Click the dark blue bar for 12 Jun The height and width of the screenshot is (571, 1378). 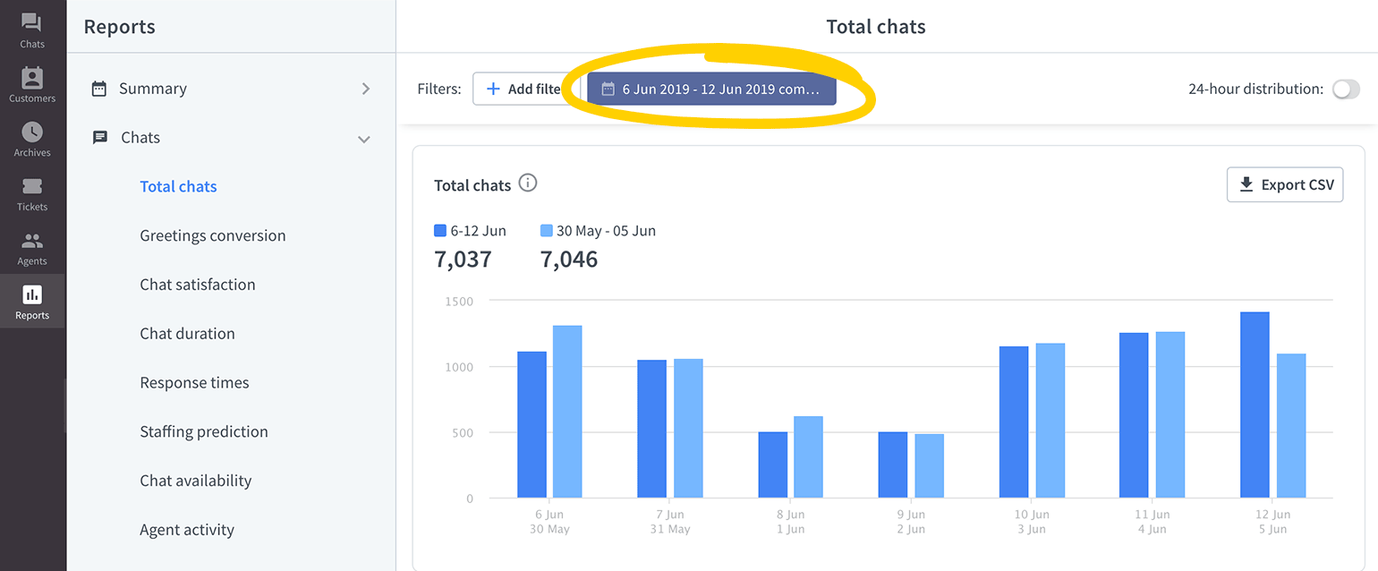point(1255,405)
